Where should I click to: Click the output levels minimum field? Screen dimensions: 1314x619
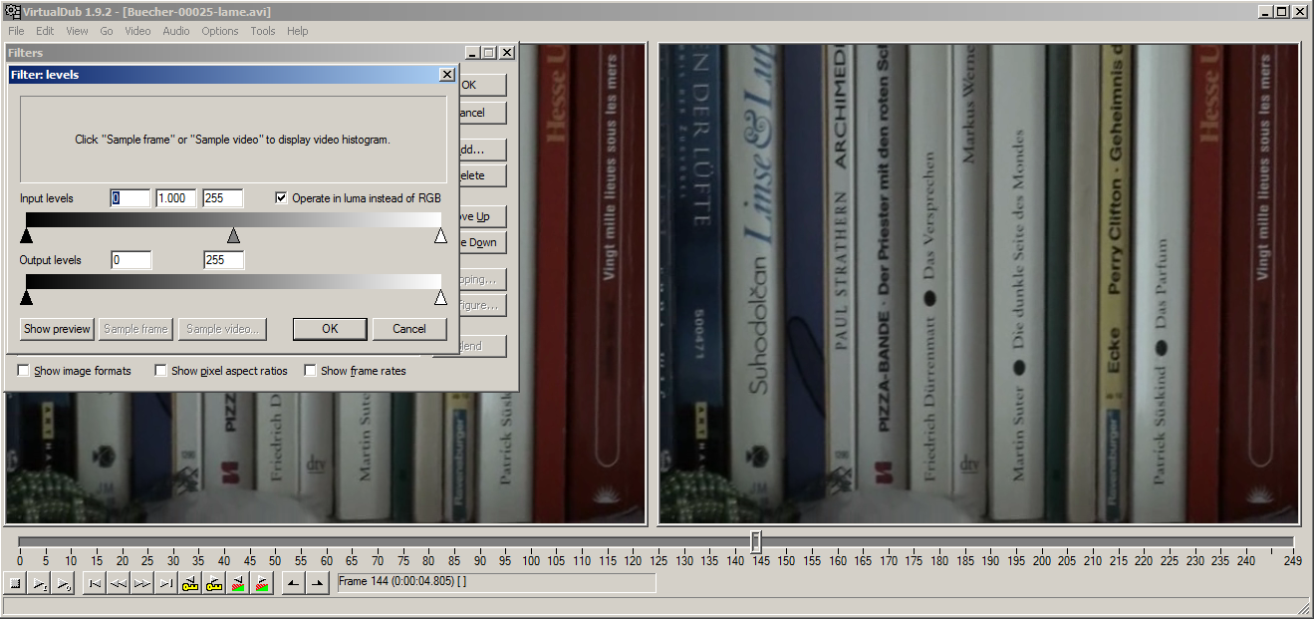[x=131, y=260]
